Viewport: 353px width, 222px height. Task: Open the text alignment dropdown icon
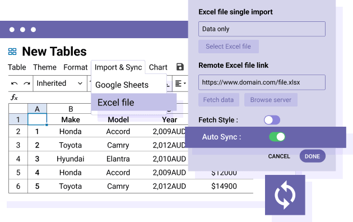pyautogui.click(x=180, y=84)
